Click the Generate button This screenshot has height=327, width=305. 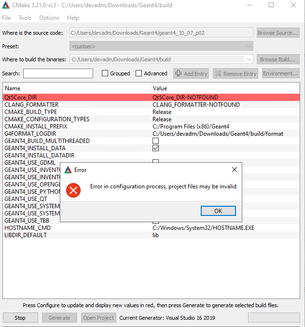click(x=59, y=318)
